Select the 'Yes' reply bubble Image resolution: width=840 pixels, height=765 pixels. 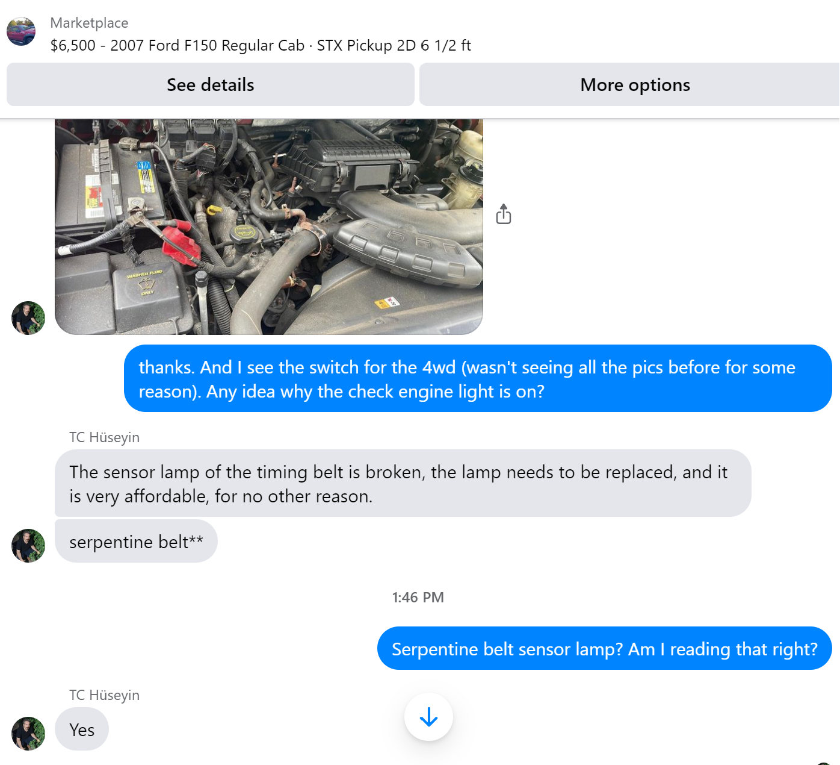(82, 729)
